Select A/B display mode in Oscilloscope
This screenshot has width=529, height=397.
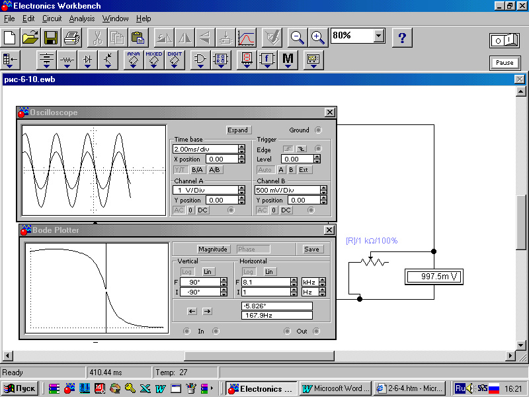pyautogui.click(x=214, y=170)
